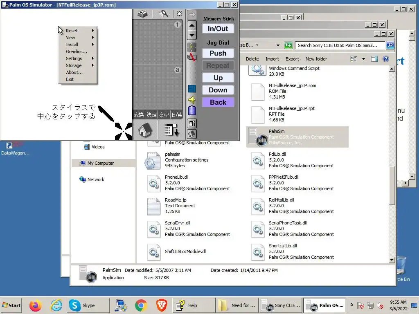Tap the yellow speaker volume icon in simulator

192,100
